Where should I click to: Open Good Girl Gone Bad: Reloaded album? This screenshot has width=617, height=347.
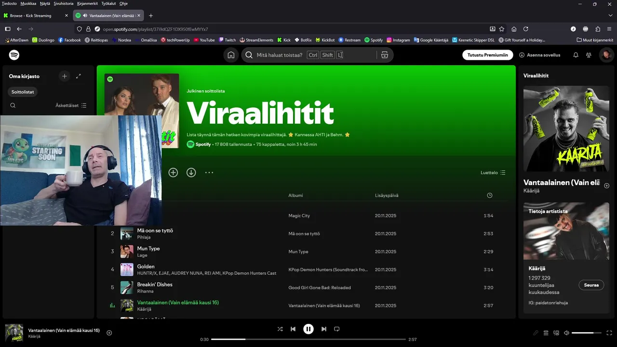coord(320,288)
